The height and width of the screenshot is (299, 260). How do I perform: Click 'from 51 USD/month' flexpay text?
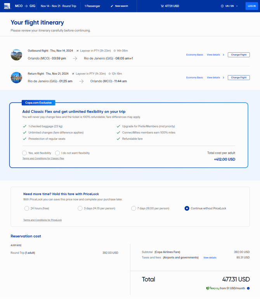point(232,288)
